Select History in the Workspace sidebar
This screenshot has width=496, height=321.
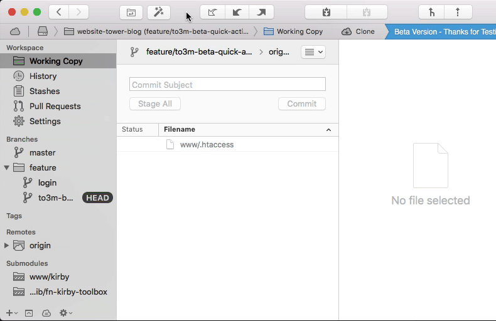43,76
